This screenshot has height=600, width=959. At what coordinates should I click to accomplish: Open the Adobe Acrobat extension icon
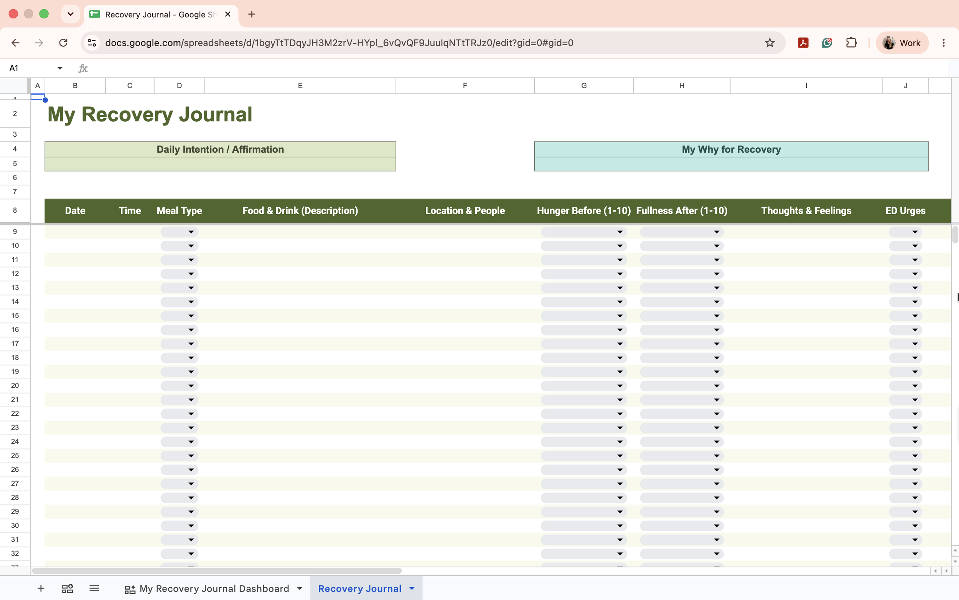803,43
